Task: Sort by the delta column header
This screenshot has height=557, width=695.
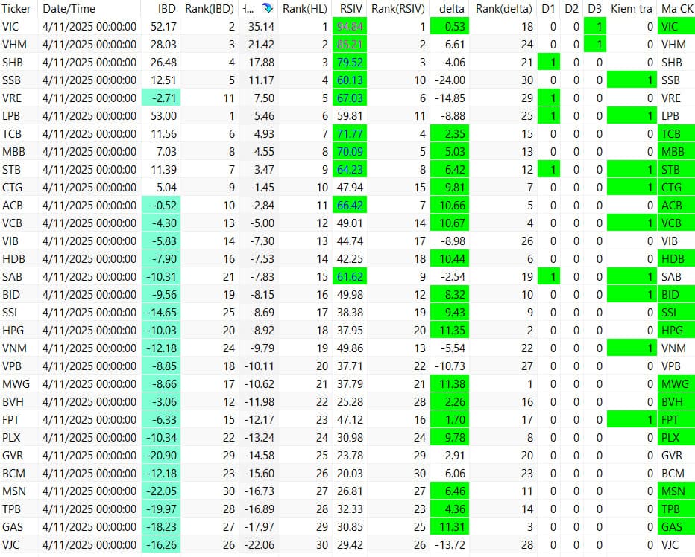Action: click(452, 8)
